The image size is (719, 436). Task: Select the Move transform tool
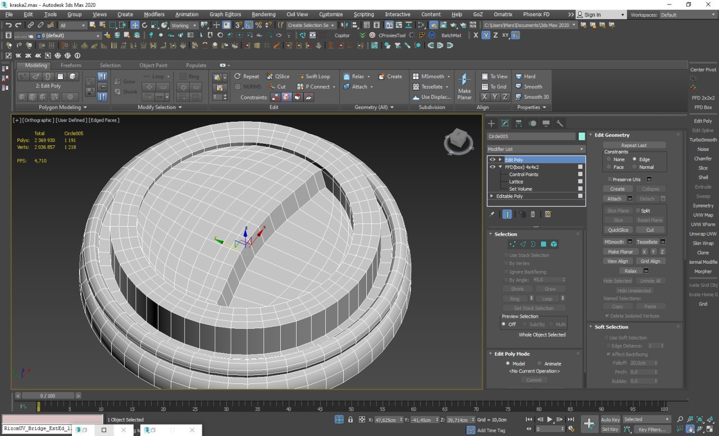[x=135, y=25]
